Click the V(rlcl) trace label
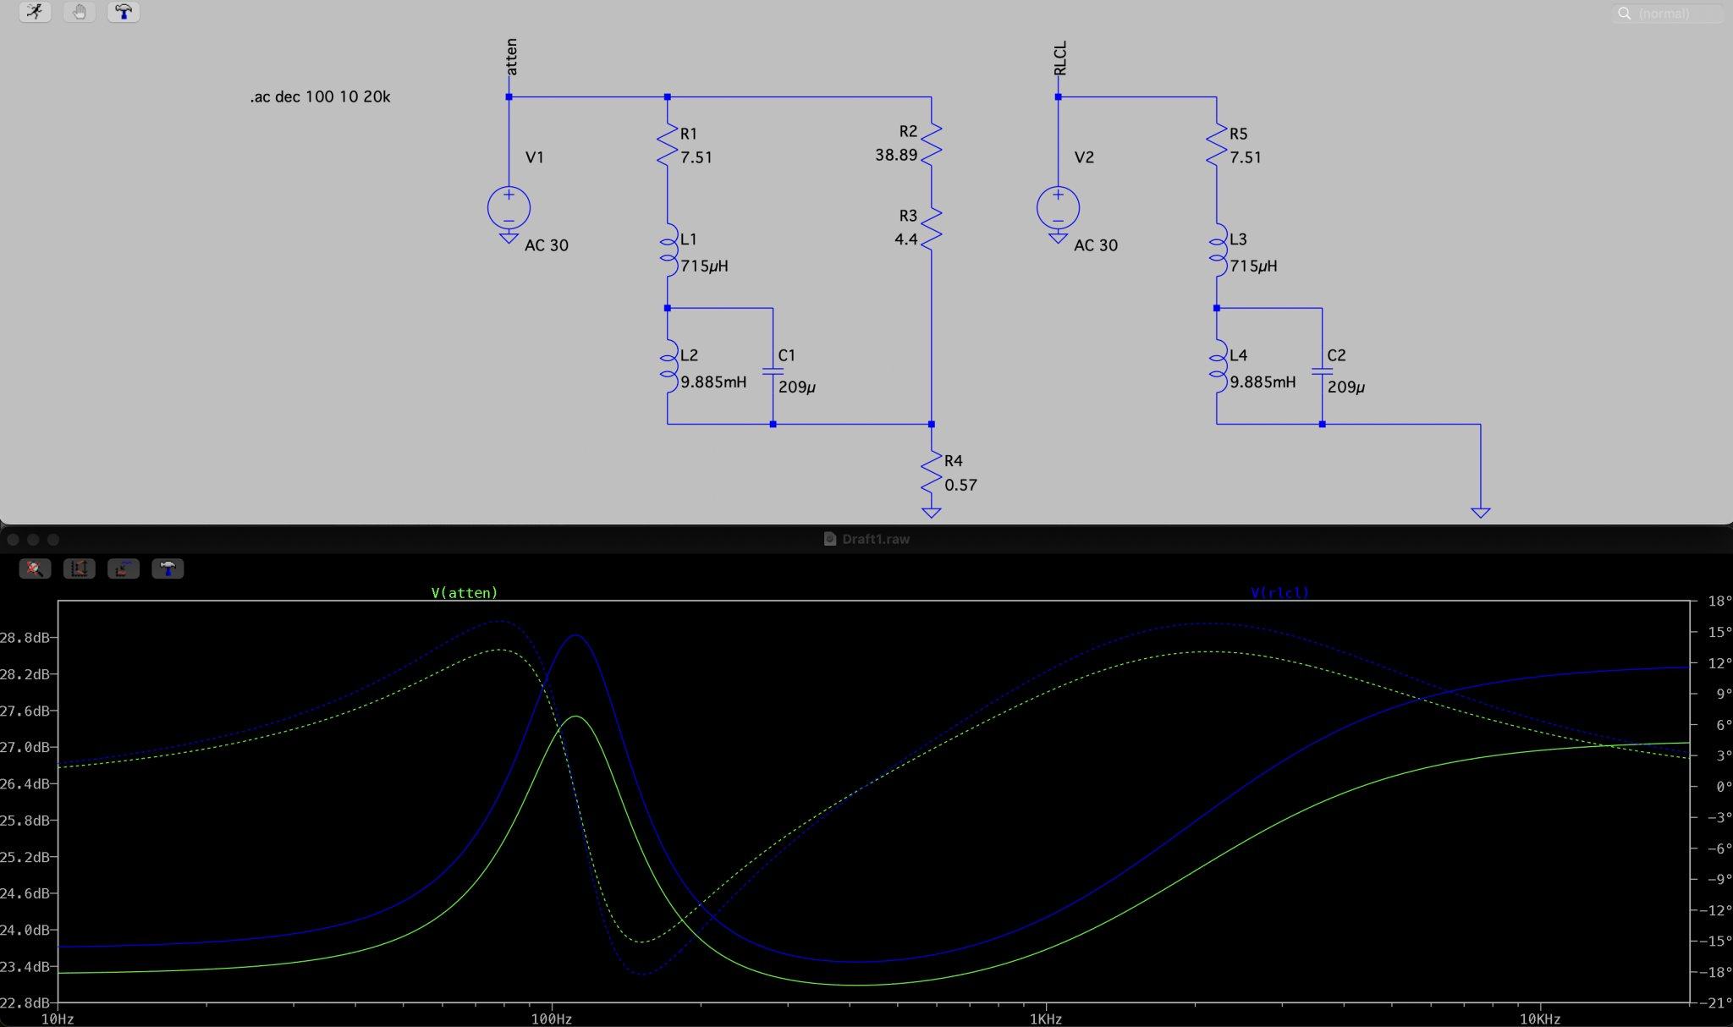Image resolution: width=1733 pixels, height=1027 pixels. [1279, 593]
